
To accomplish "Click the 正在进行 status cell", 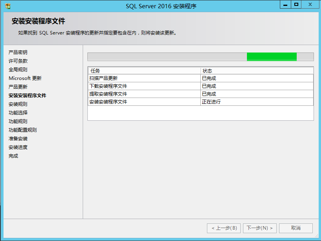I will (257, 102).
